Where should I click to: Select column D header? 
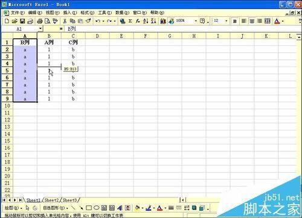point(97,36)
